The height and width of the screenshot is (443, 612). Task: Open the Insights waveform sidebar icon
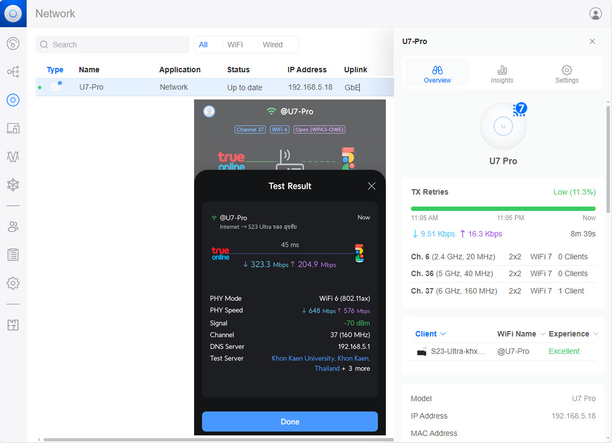13,157
